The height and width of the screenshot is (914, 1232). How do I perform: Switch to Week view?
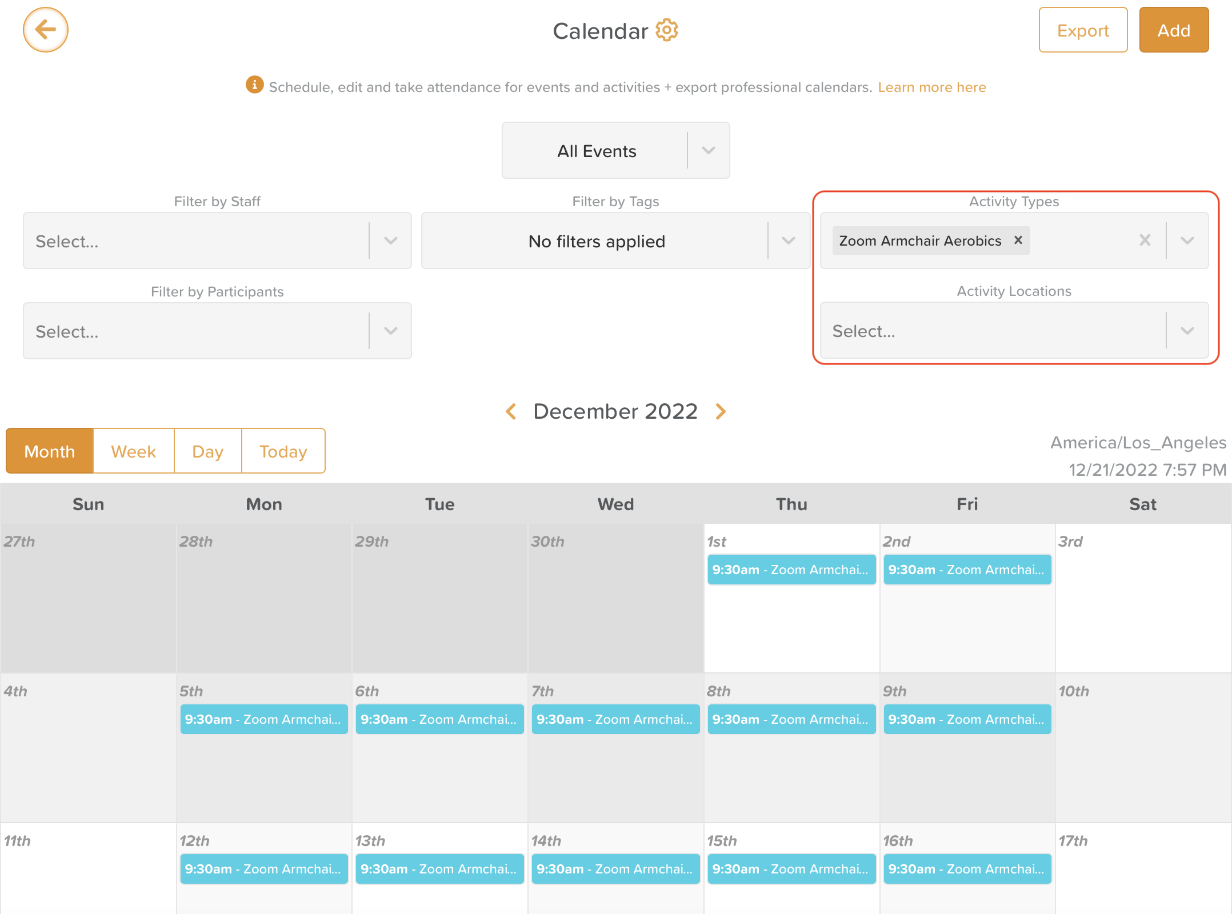click(x=133, y=451)
